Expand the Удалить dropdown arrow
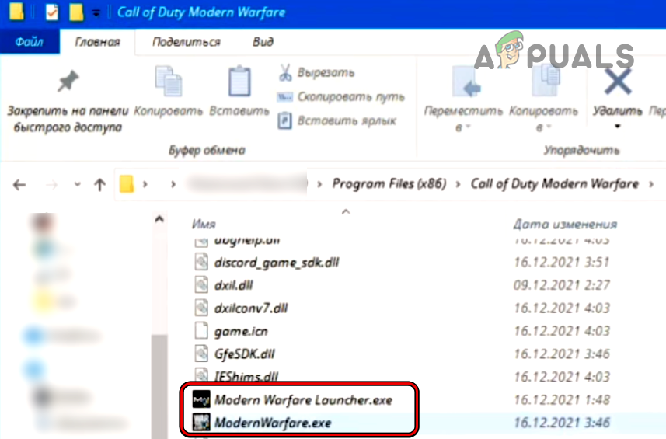Image resolution: width=666 pixels, height=439 pixels. click(x=618, y=126)
